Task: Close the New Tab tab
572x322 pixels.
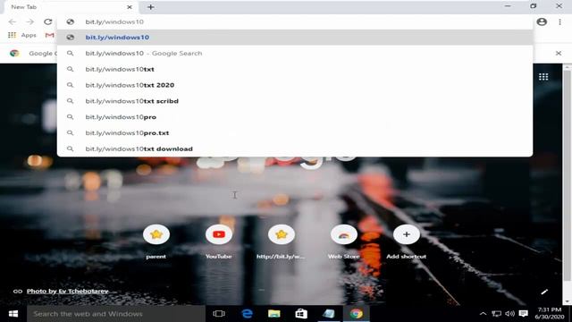Action: pos(129,7)
